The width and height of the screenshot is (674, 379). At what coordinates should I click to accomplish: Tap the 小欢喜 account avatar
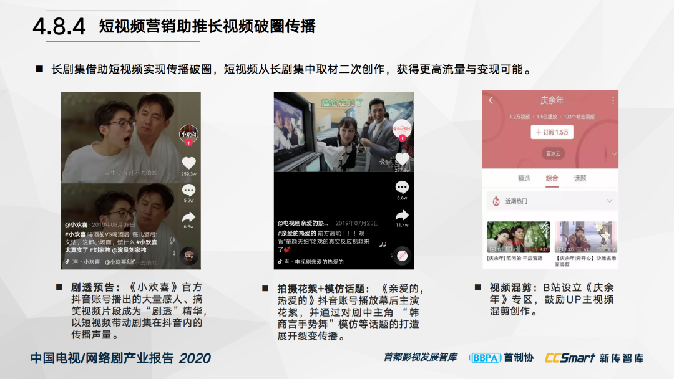point(188,133)
